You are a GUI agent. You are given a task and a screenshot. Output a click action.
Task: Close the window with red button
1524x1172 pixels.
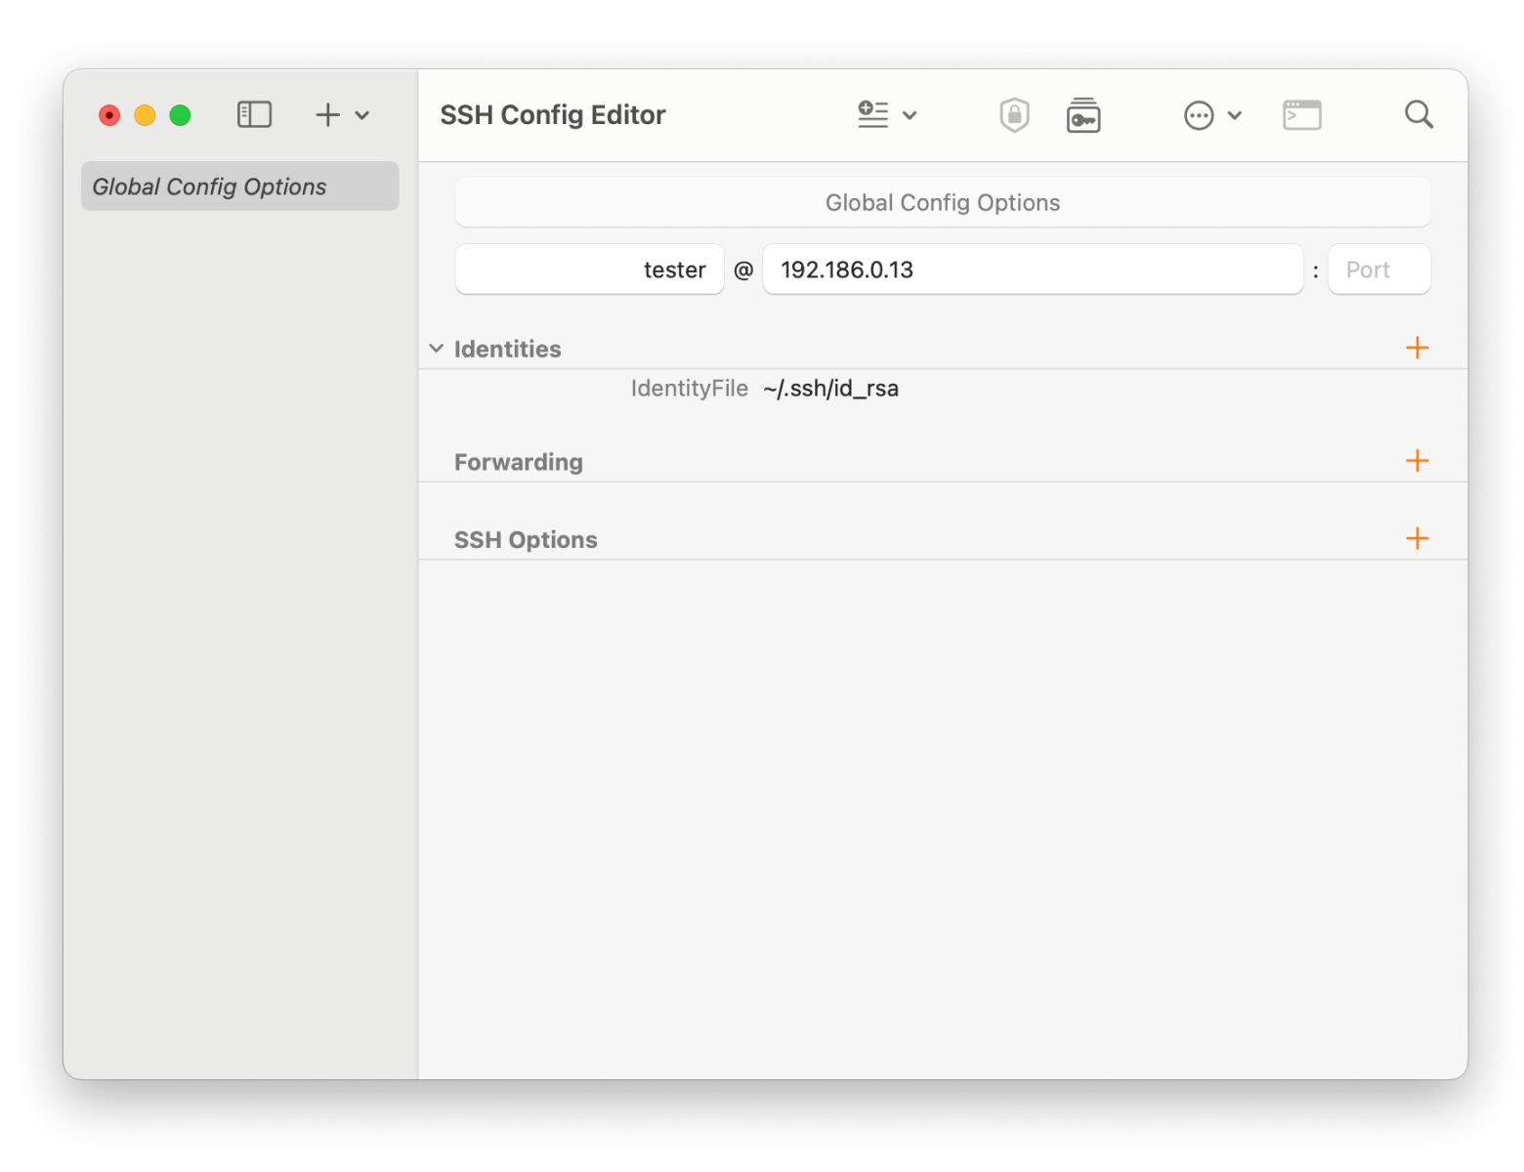point(109,115)
